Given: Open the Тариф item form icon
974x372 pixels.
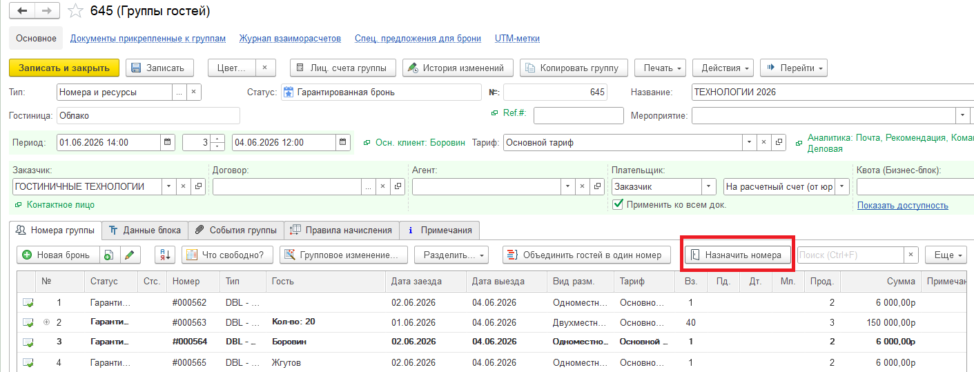Looking at the screenshot, I should pos(779,143).
